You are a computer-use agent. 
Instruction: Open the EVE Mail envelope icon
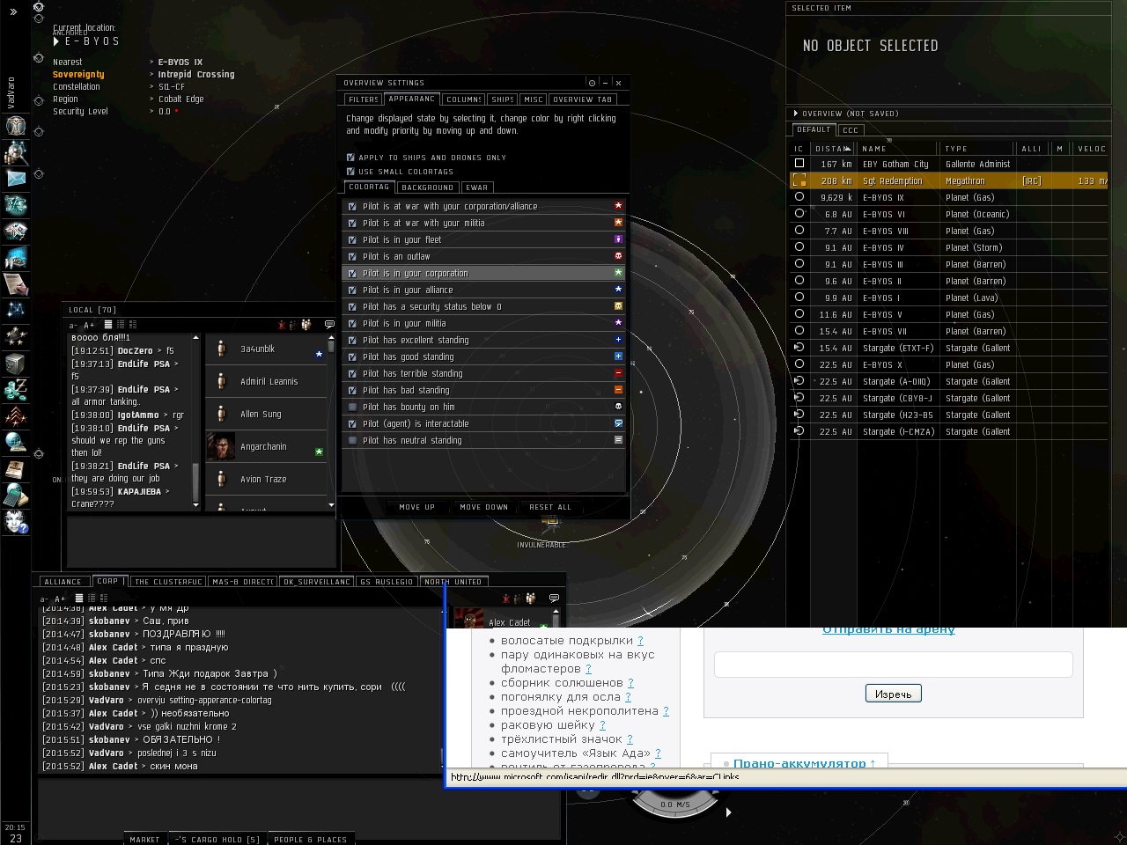click(16, 179)
